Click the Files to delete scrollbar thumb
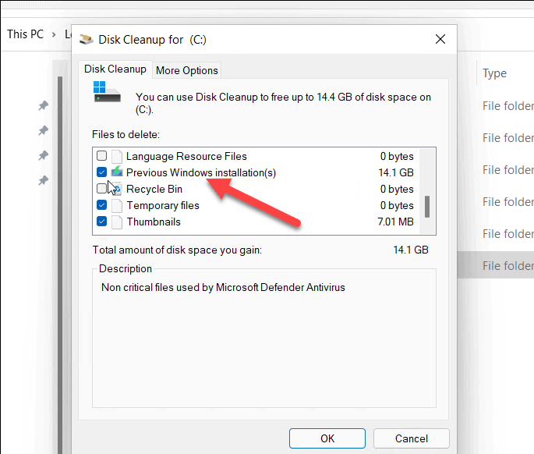Viewport: 534px width, 454px height. (426, 207)
